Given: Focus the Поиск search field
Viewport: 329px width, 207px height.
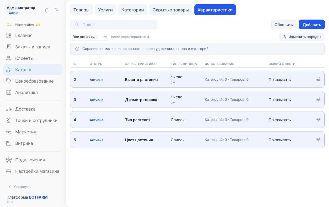Looking at the screenshot, I should (114, 24).
